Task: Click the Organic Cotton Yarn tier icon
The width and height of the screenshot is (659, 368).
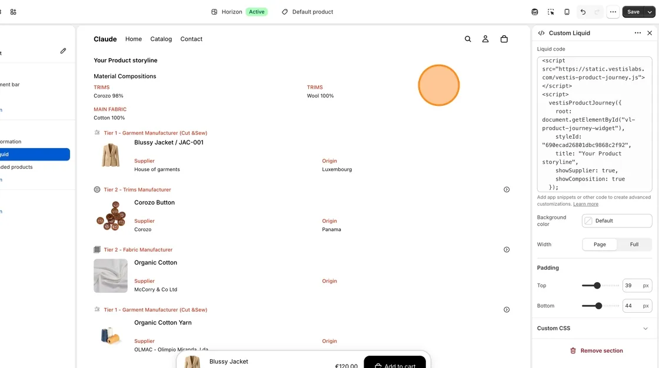Action: click(97, 310)
